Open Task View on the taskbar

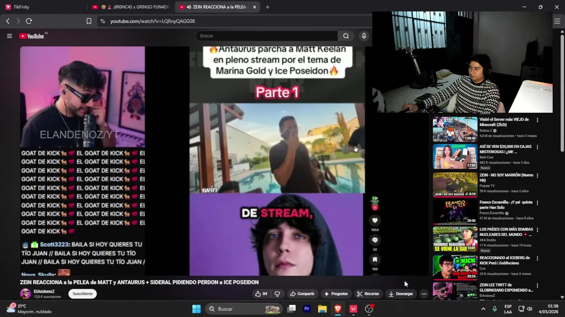(291, 309)
